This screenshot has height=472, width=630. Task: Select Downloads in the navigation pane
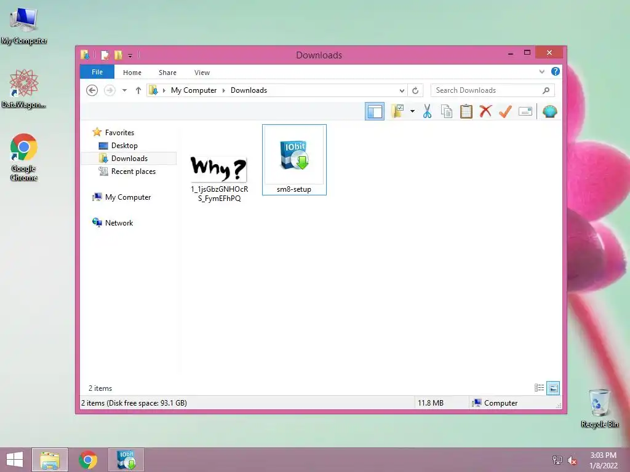129,158
